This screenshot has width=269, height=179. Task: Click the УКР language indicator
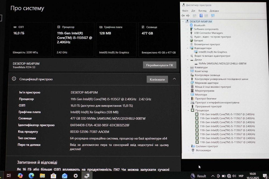(x=241, y=176)
